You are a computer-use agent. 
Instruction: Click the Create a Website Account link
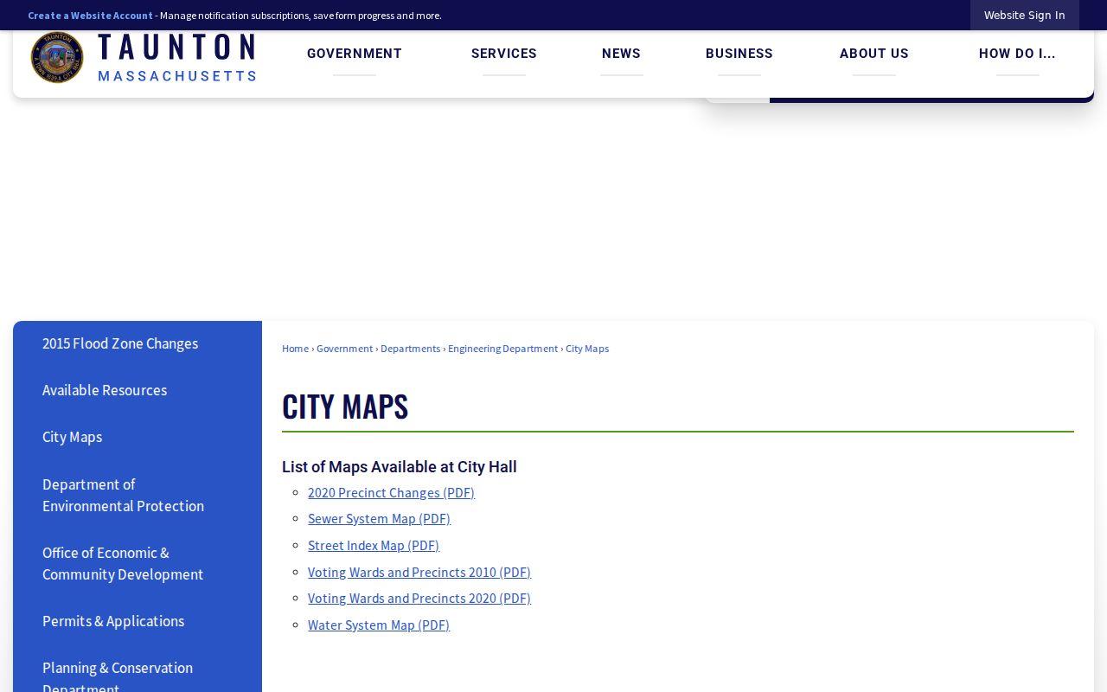pos(90,16)
